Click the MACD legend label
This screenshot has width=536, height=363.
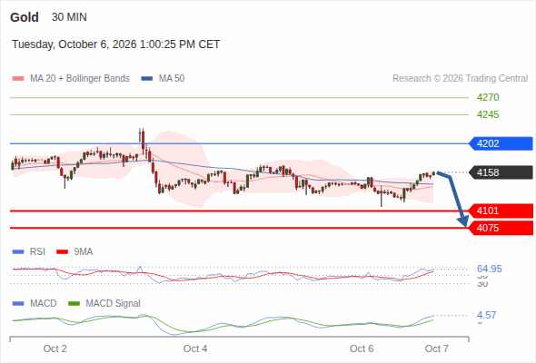[43, 304]
